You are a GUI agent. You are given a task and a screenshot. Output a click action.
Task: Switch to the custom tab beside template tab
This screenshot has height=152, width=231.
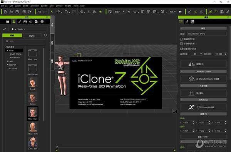[x=32, y=36]
